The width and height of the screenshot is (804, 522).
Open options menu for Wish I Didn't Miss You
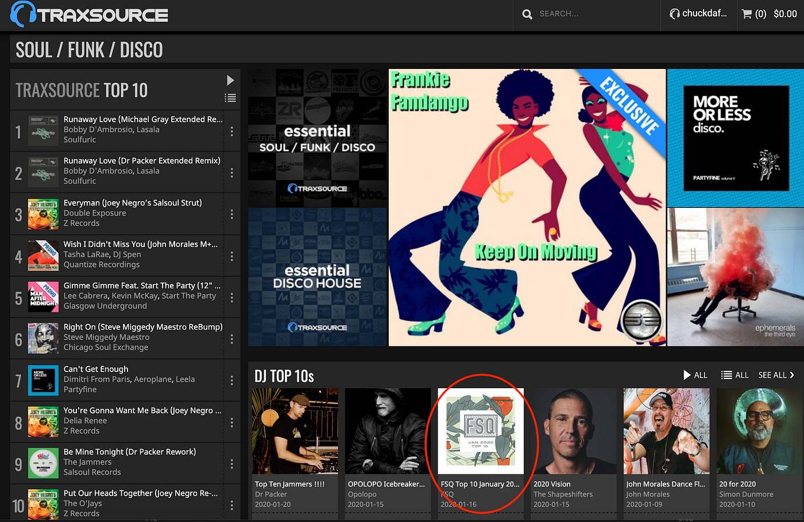(x=231, y=256)
